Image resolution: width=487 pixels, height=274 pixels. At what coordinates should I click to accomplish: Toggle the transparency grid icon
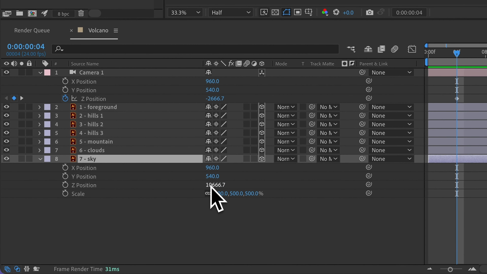(275, 12)
